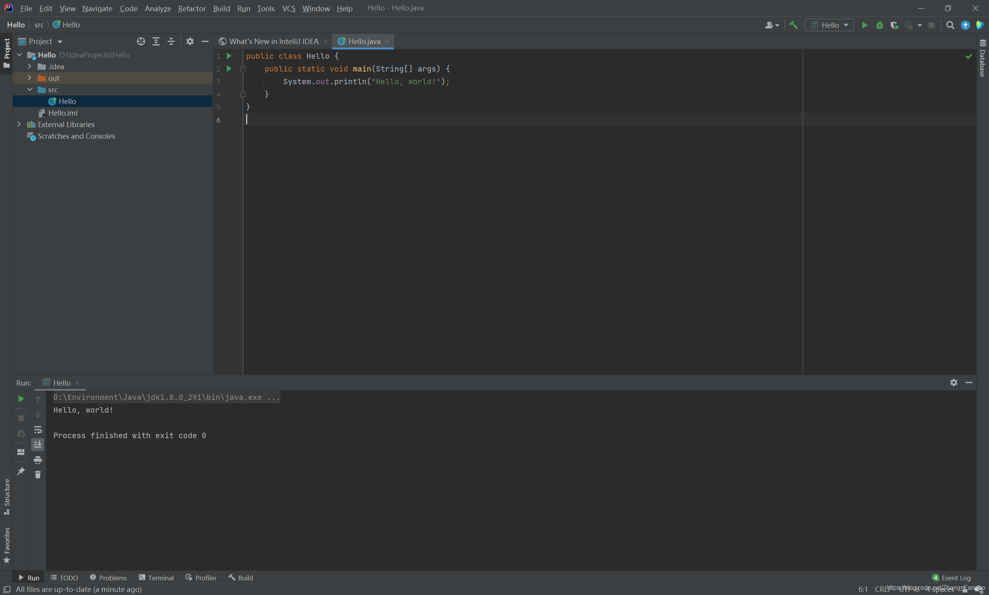The height and width of the screenshot is (595, 989).
Task: Toggle the Structure side tool window
Action: pos(7,497)
